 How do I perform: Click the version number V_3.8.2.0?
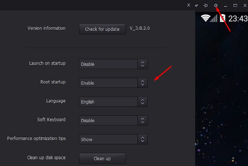(139, 28)
